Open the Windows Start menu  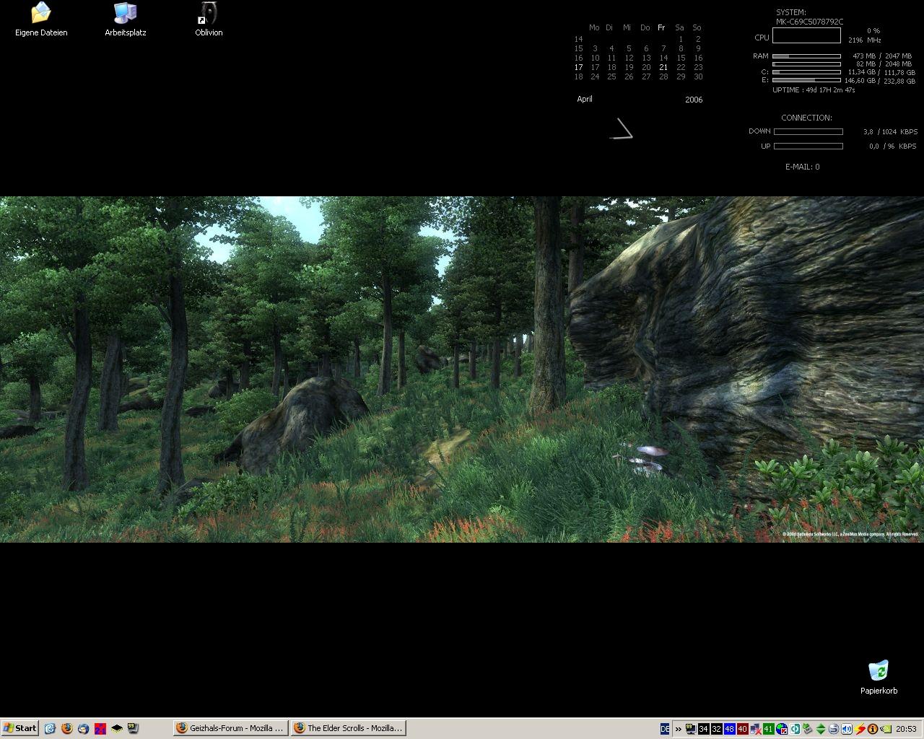19,728
